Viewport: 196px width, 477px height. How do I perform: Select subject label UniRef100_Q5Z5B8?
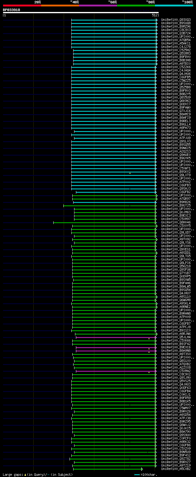click(176, 87)
